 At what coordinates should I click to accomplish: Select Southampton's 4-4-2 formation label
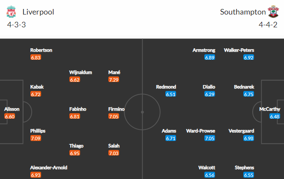point(267,24)
